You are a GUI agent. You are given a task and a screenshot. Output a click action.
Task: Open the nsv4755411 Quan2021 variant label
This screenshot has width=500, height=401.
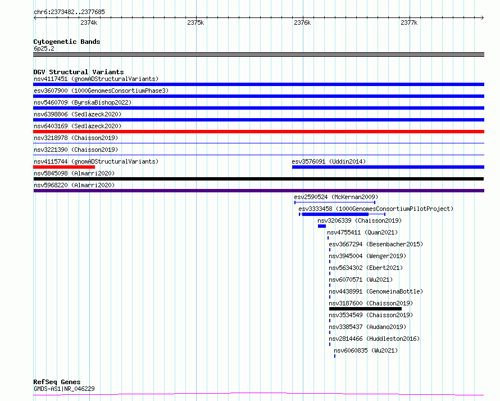362,232
